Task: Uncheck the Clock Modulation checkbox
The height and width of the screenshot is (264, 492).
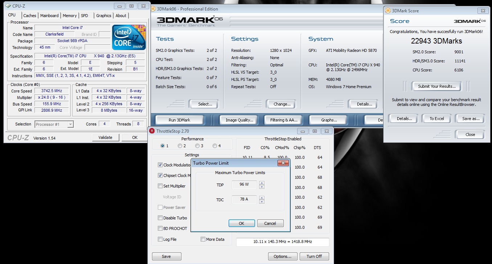Action: pos(160,165)
